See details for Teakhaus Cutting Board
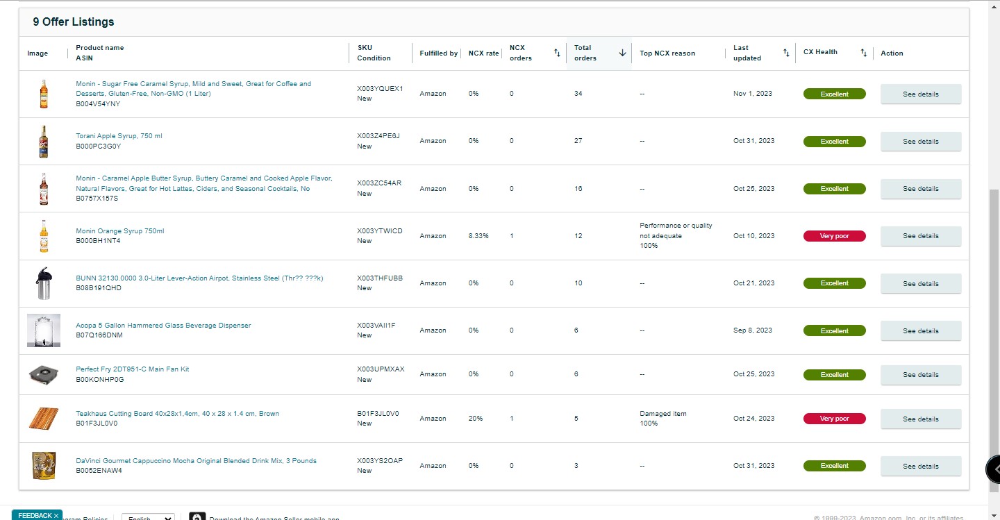This screenshot has height=520, width=1000. tap(921, 419)
